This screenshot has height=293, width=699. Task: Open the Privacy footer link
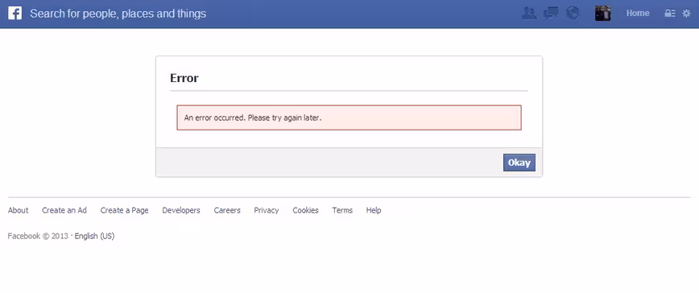coord(267,210)
